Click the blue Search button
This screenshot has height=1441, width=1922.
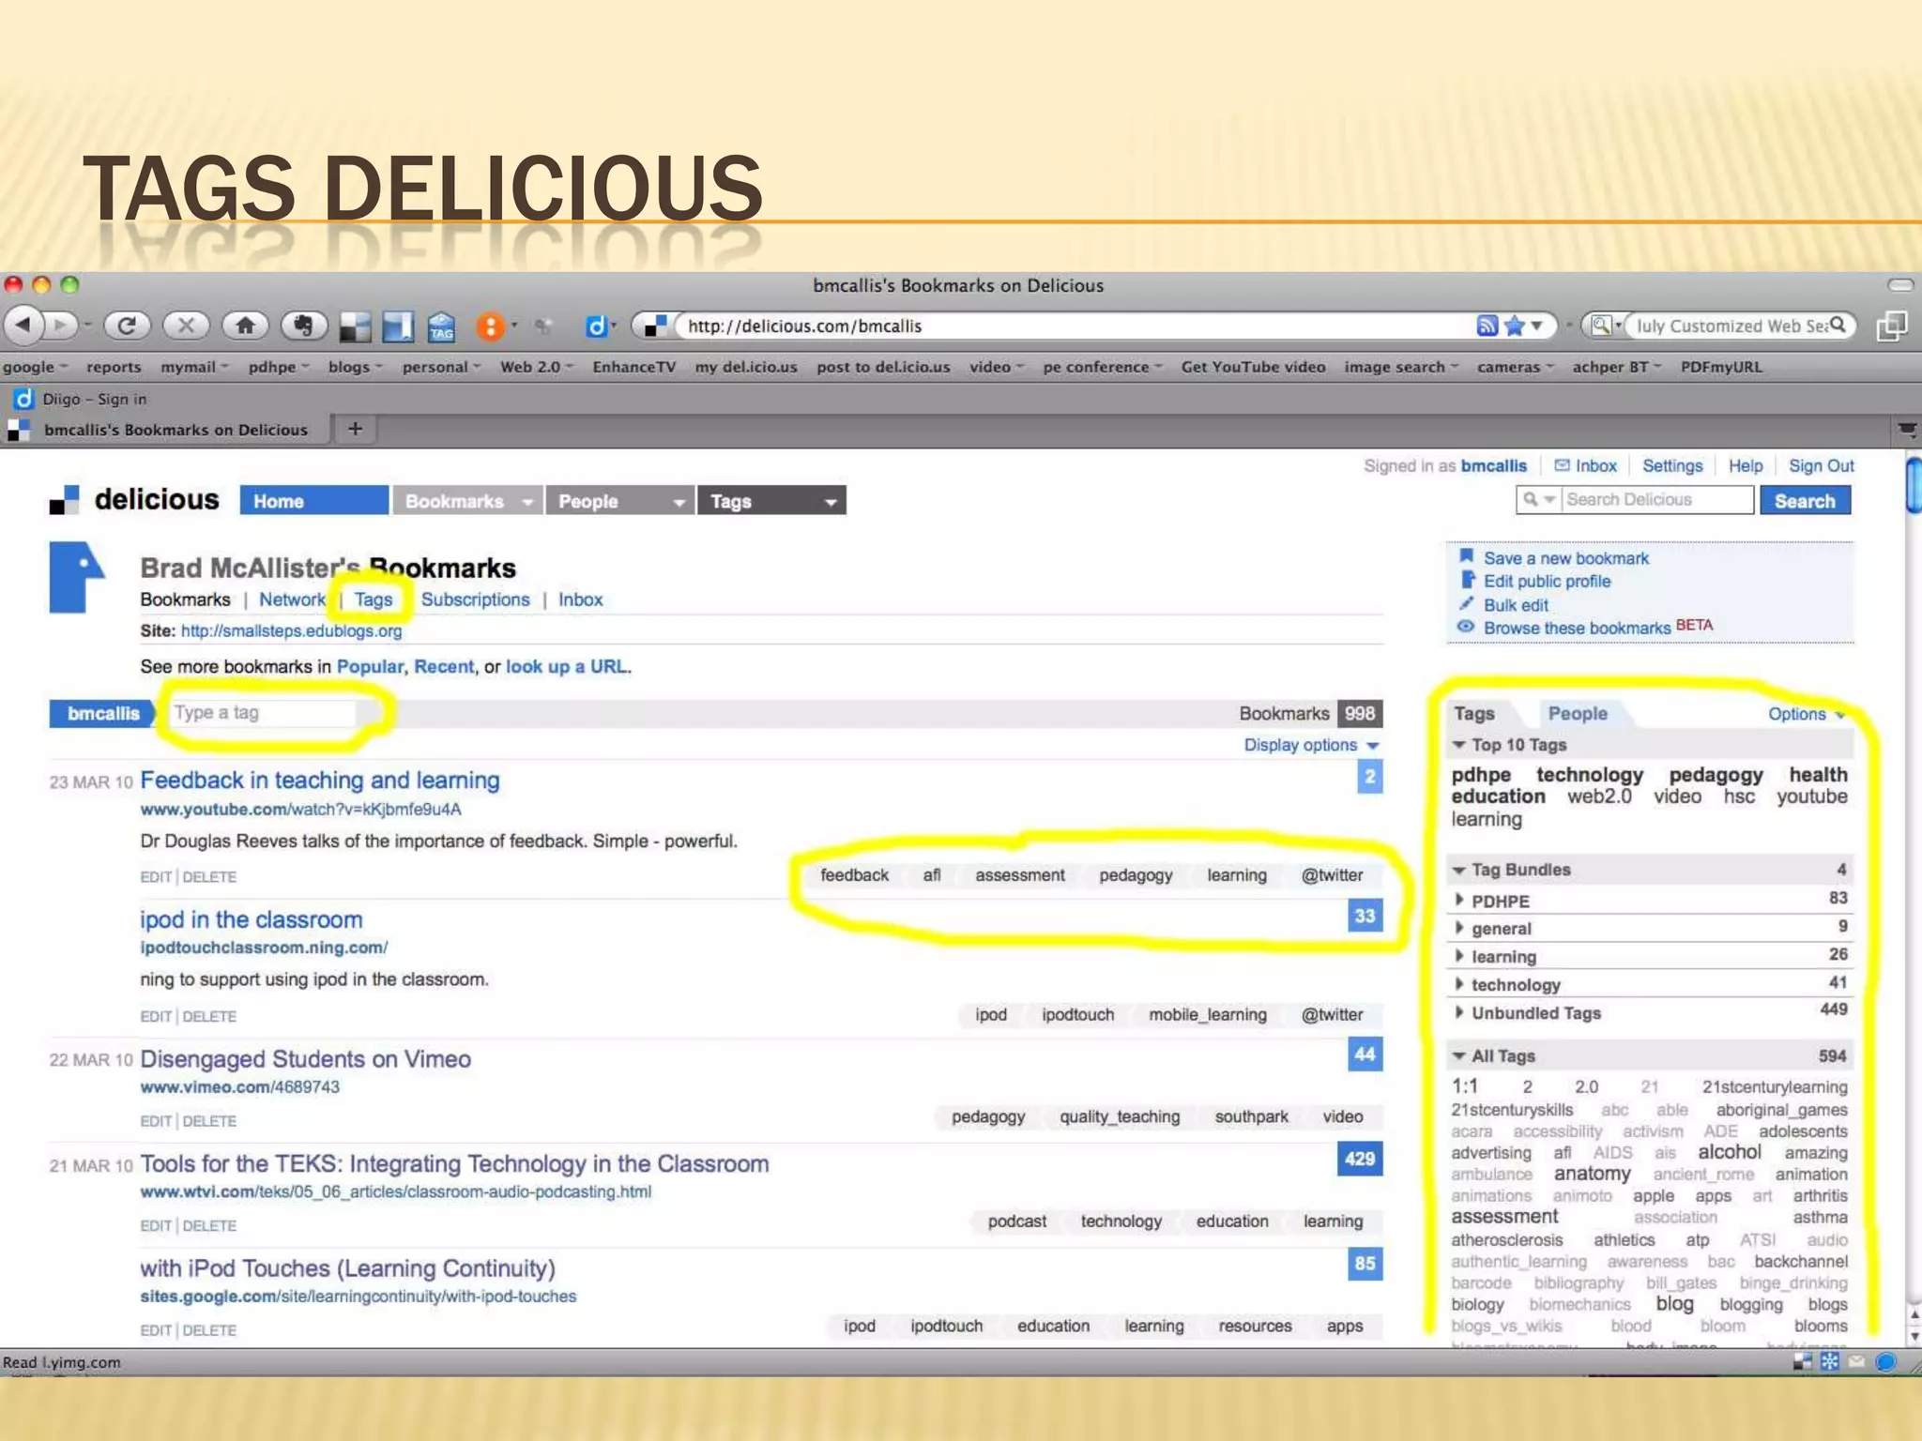click(x=1804, y=501)
